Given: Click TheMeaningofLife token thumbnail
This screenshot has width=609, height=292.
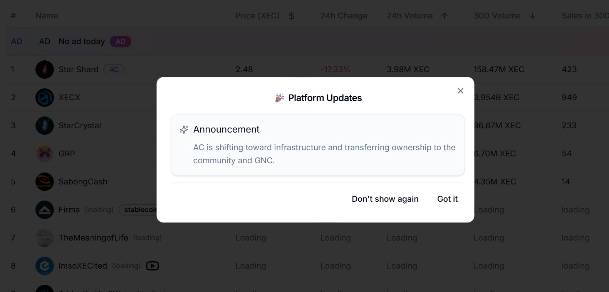Looking at the screenshot, I should pyautogui.click(x=45, y=238).
